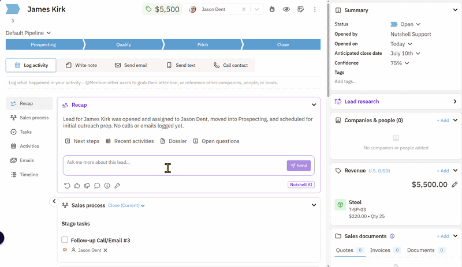Screen dimensions: 462x267
Task: Click the hot lead flame icon
Action: click(x=272, y=9)
